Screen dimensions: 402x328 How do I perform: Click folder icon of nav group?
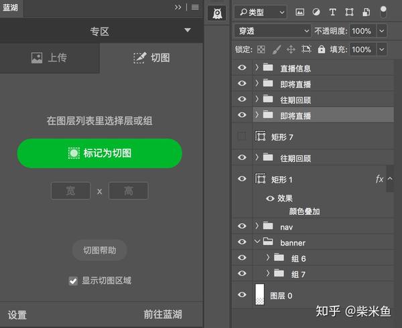tap(268, 226)
